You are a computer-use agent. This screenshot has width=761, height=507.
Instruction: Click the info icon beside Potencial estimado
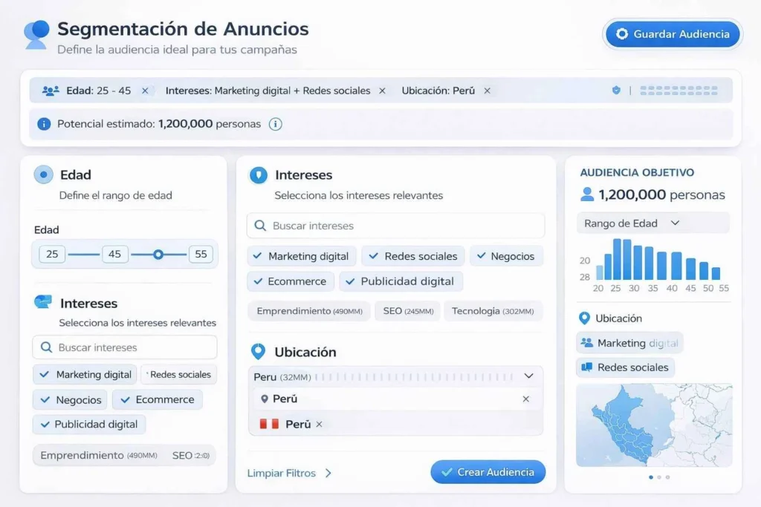coord(275,124)
